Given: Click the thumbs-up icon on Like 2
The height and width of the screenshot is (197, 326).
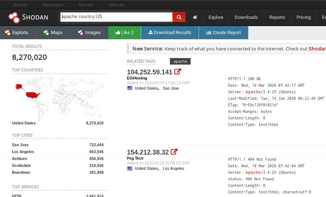Looking at the screenshot, I should click(118, 32).
